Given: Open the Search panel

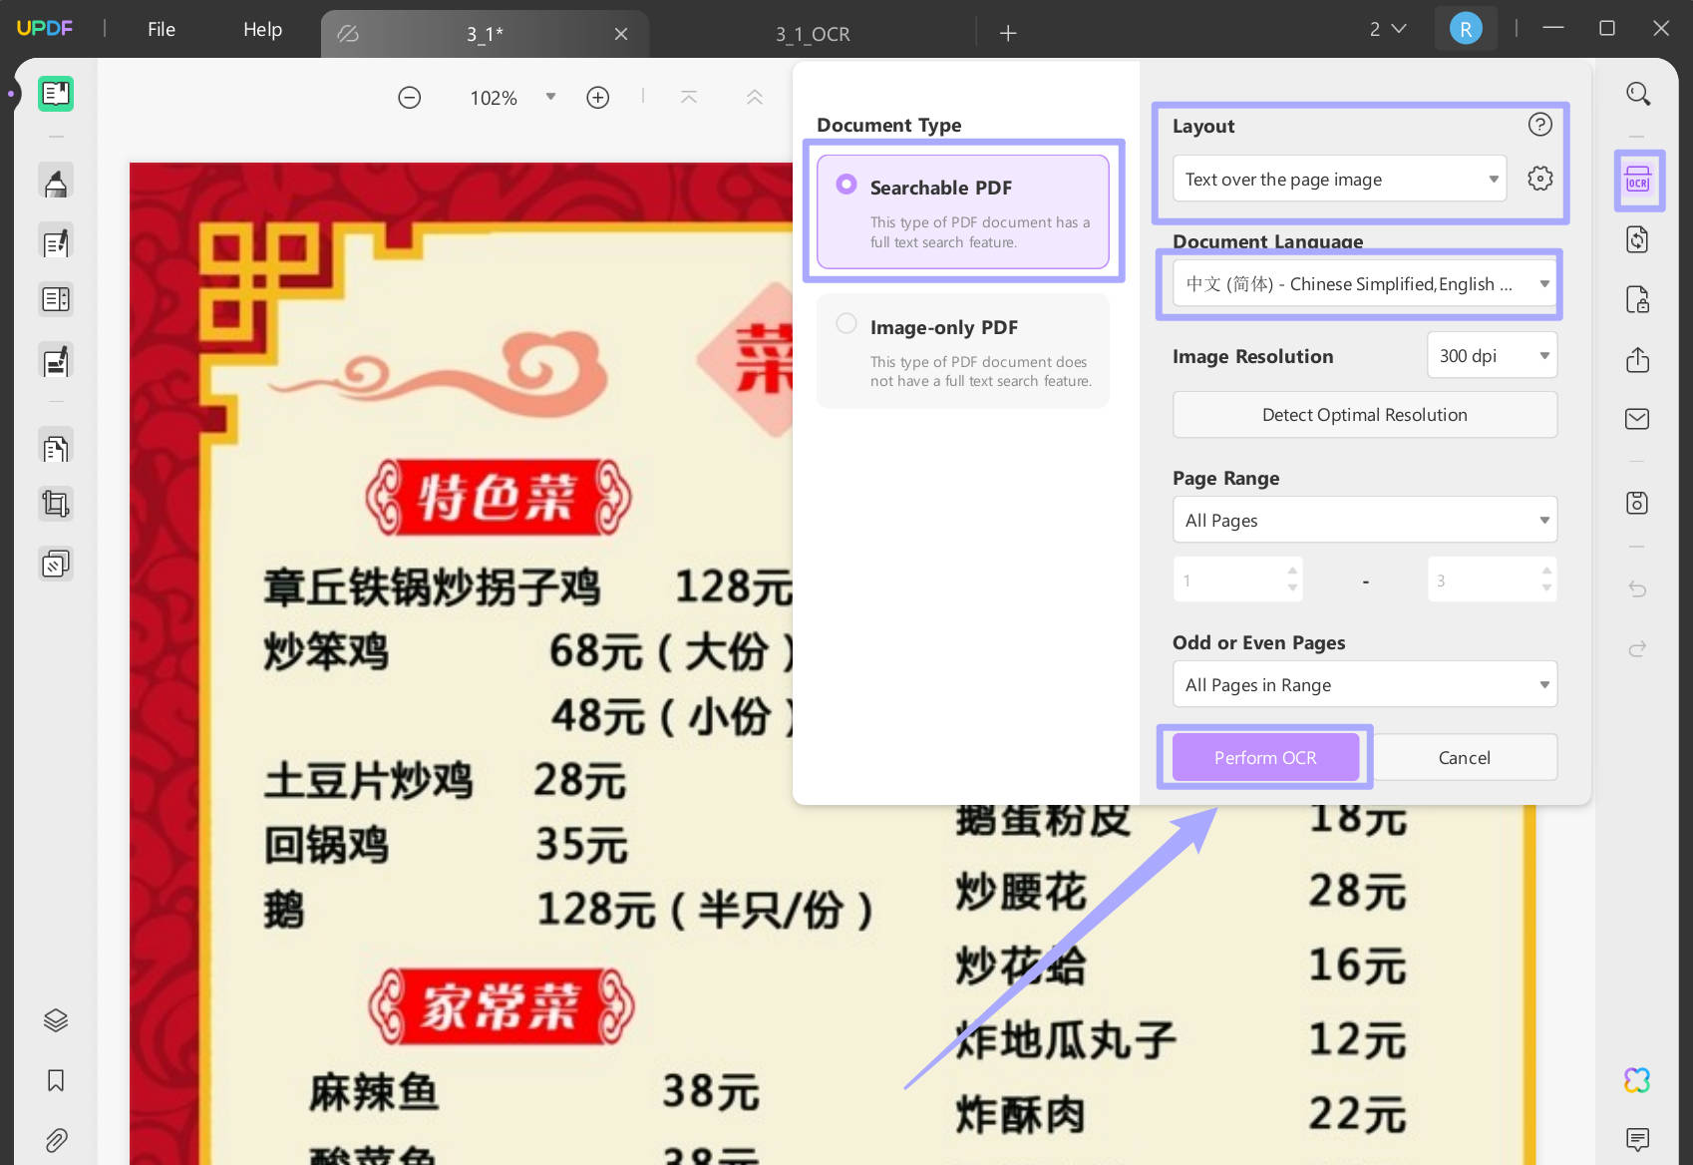Looking at the screenshot, I should coord(1638,93).
